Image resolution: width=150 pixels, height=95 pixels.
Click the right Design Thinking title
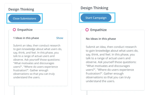point(94,8)
